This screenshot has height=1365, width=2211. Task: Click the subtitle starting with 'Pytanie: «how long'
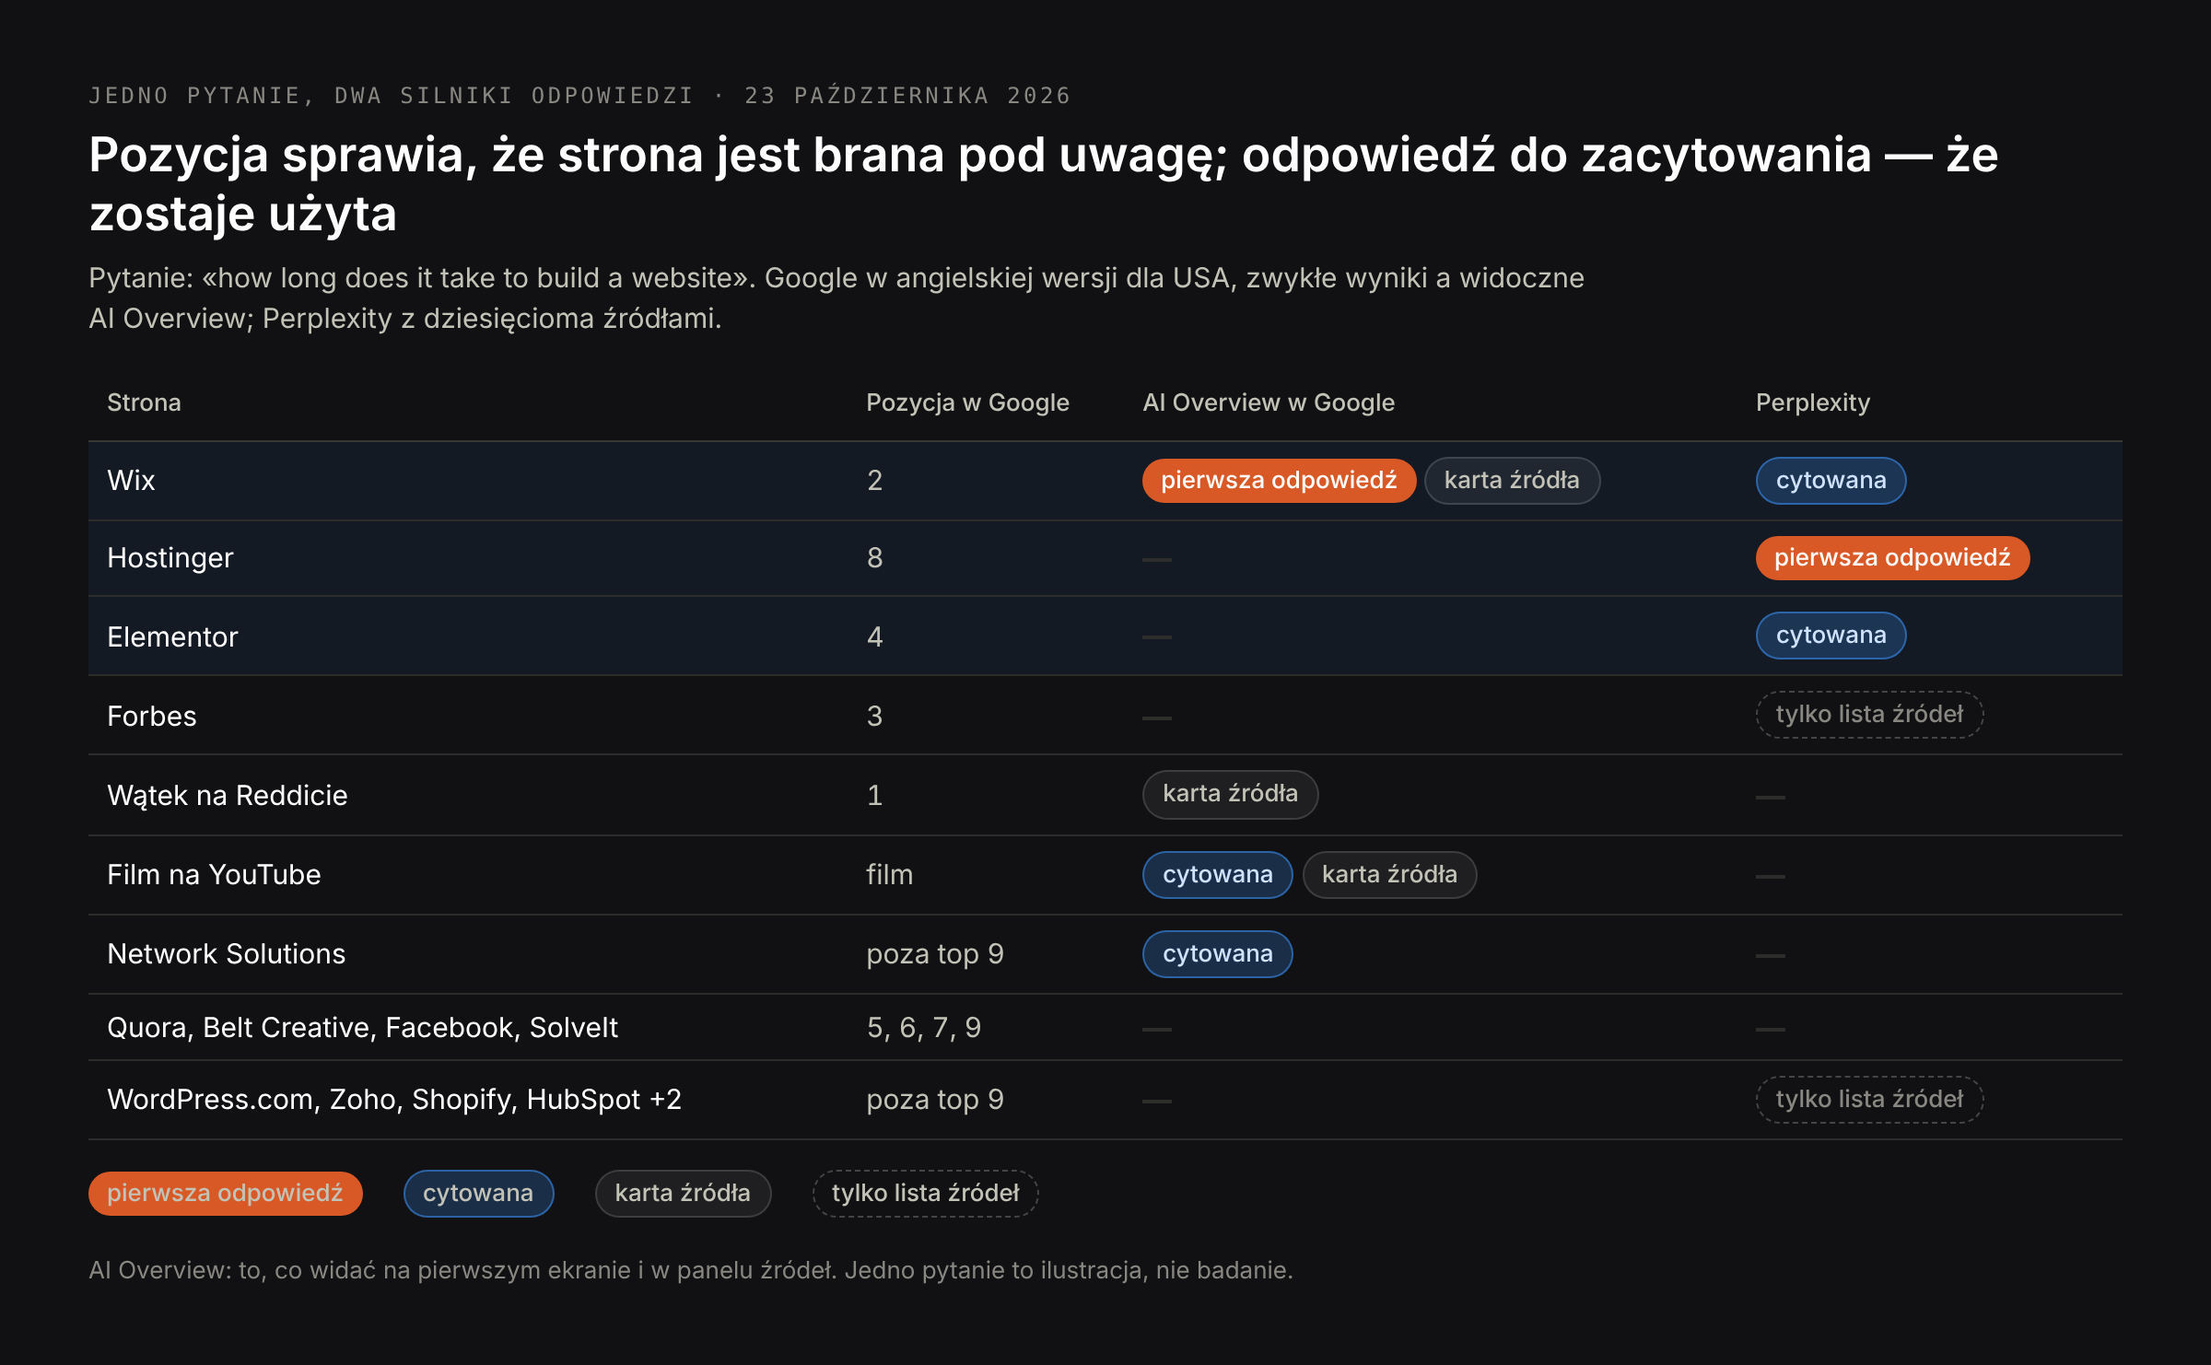(836, 297)
